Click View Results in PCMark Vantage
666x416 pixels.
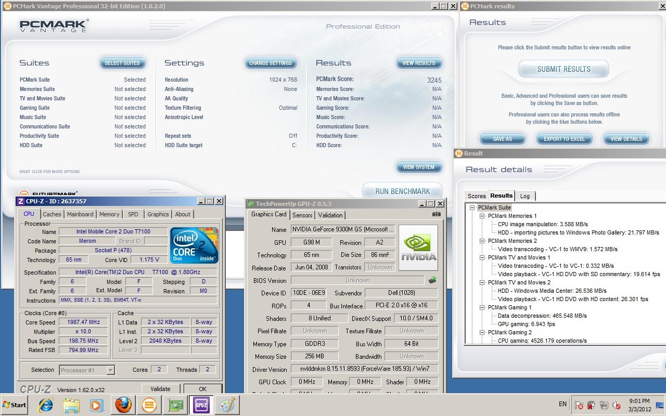coord(419,63)
